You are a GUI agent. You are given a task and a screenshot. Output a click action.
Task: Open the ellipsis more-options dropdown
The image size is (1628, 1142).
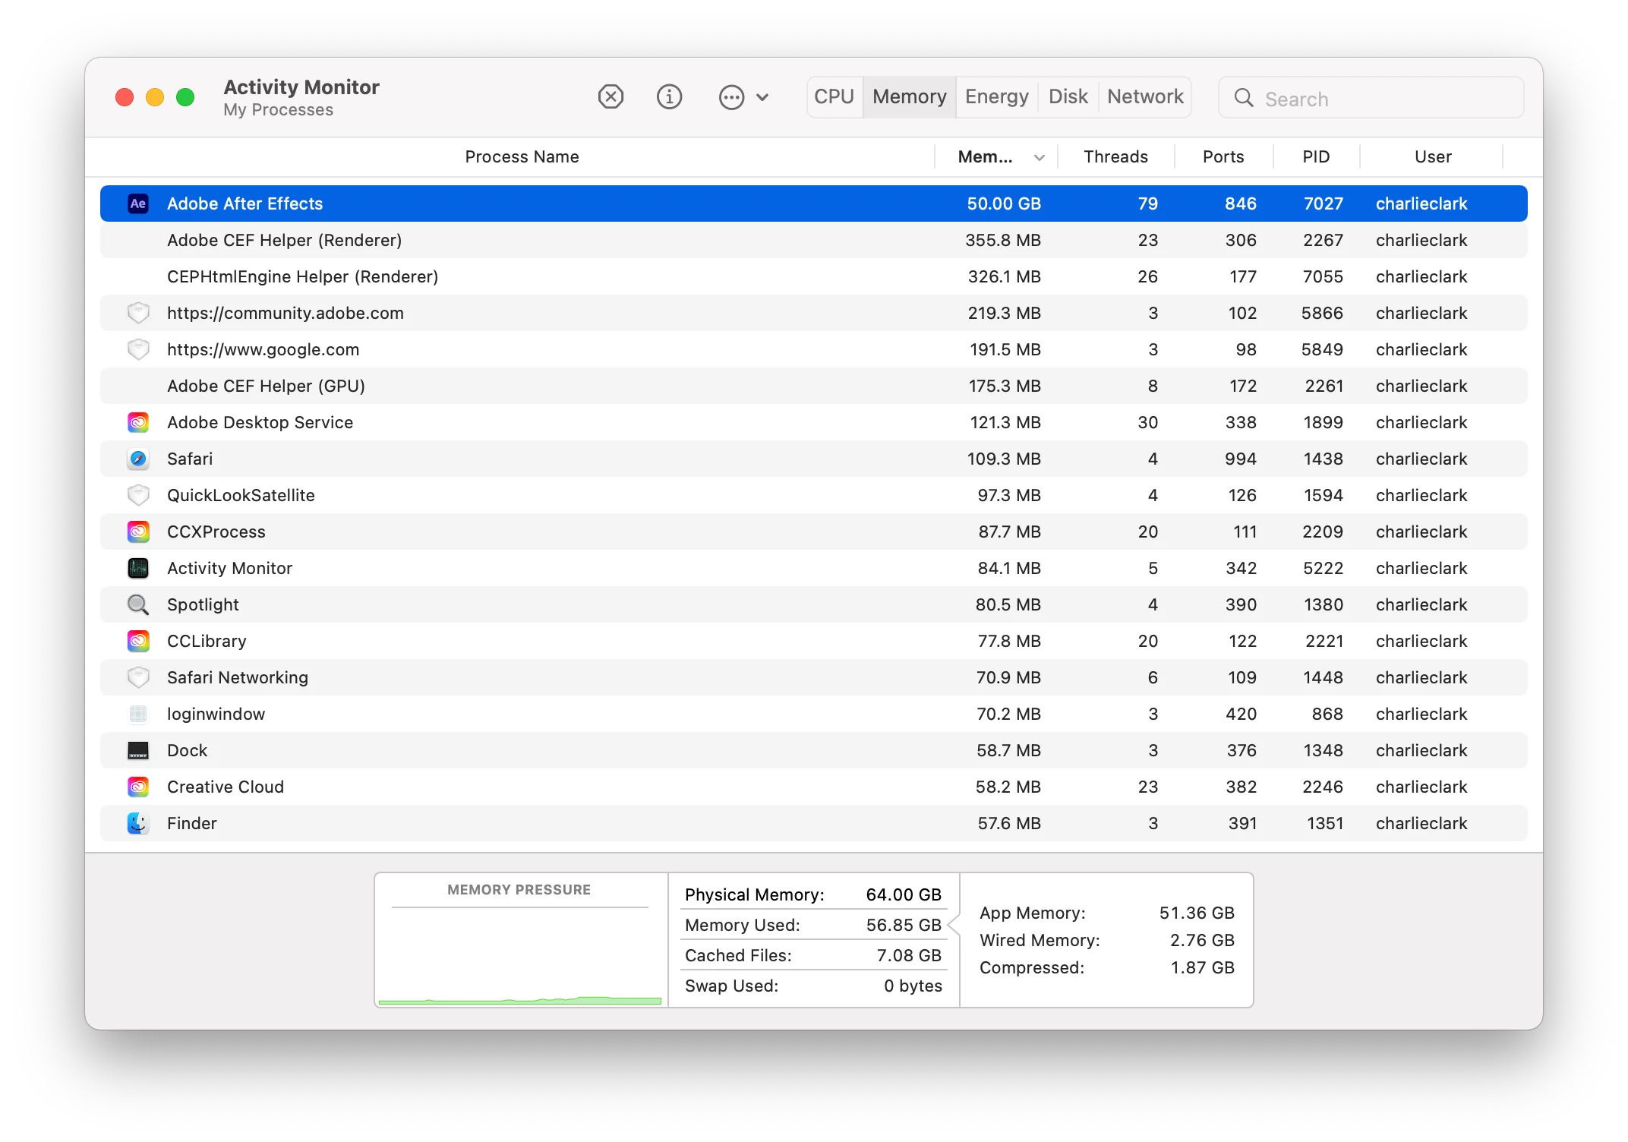pos(732,97)
